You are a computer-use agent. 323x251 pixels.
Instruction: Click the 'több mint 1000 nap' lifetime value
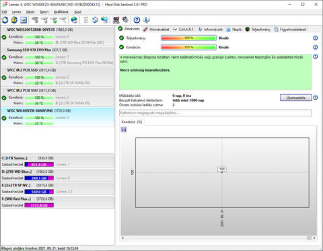tap(188, 100)
